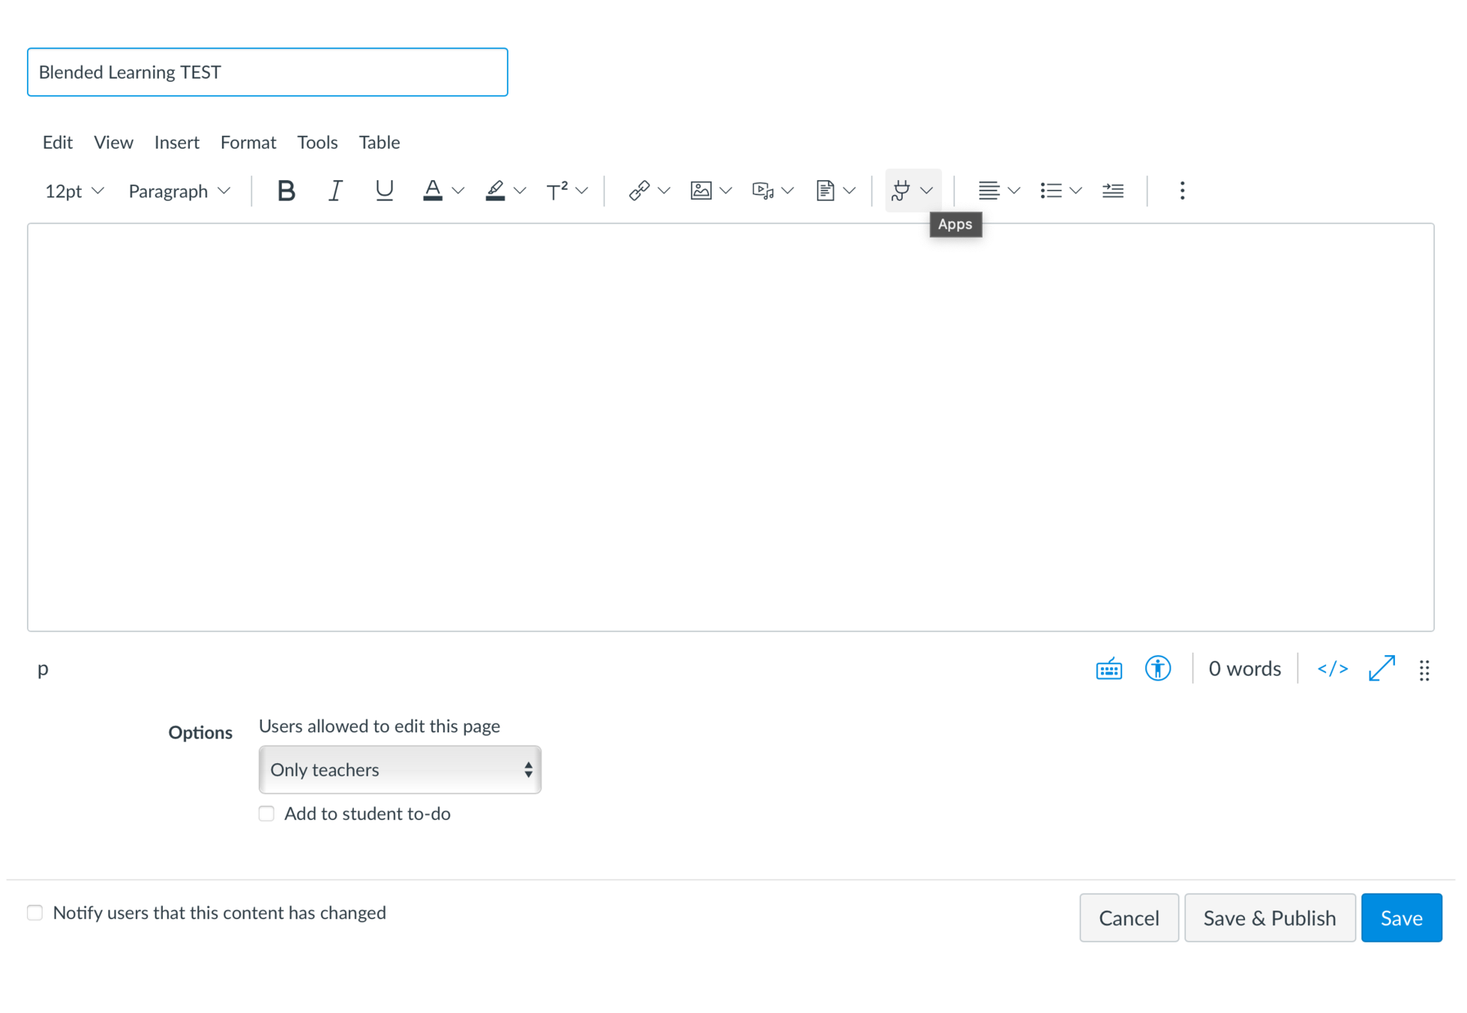
Task: Open the accessibility checker
Action: point(1157,668)
